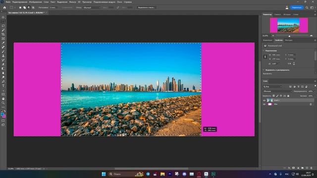The image size is (317, 178).
Task: Open the selection Style dropdown
Action: click(92, 7)
